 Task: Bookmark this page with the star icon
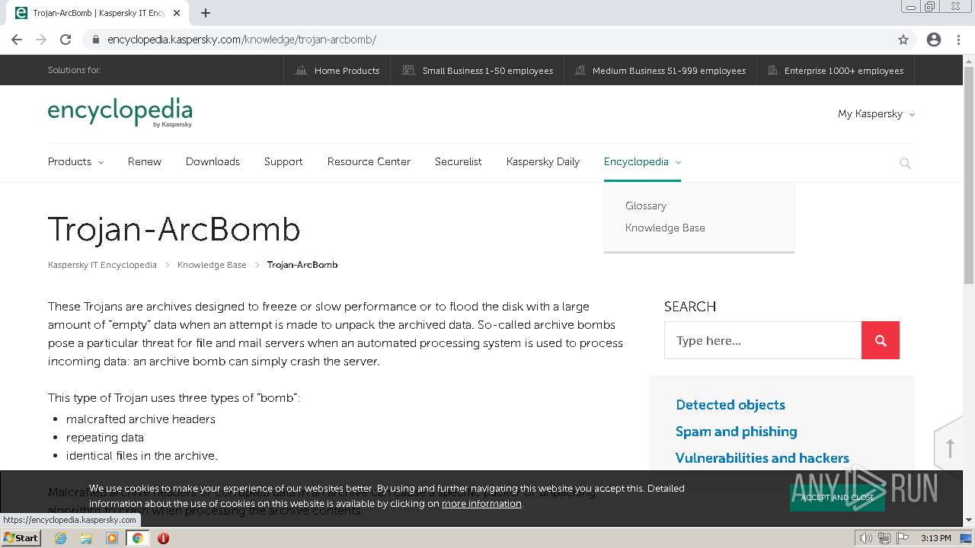pos(903,40)
